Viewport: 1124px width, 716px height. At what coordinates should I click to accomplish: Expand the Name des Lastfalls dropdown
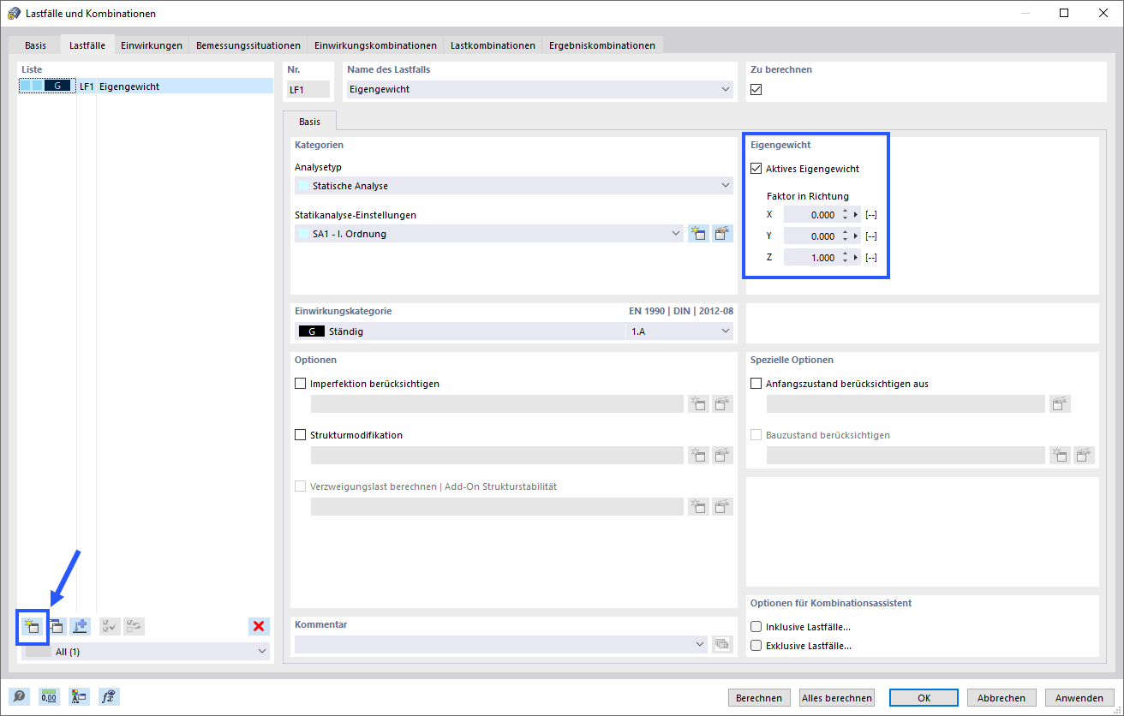tap(726, 89)
